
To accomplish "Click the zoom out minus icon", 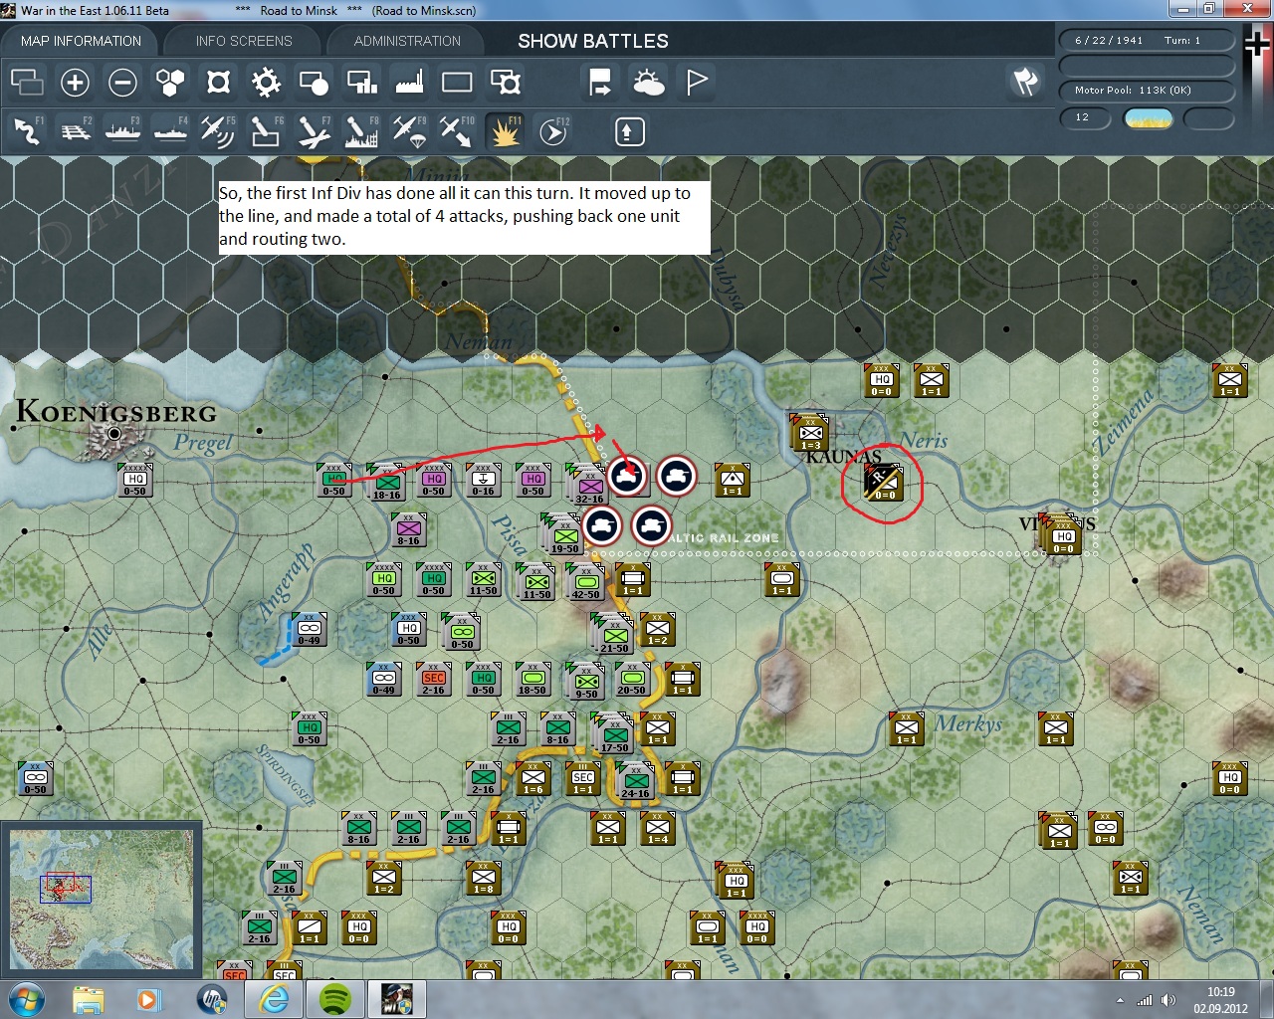I will point(122,83).
